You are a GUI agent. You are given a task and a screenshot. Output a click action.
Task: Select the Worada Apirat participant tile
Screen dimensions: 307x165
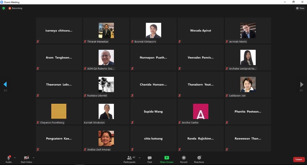[x=200, y=31]
